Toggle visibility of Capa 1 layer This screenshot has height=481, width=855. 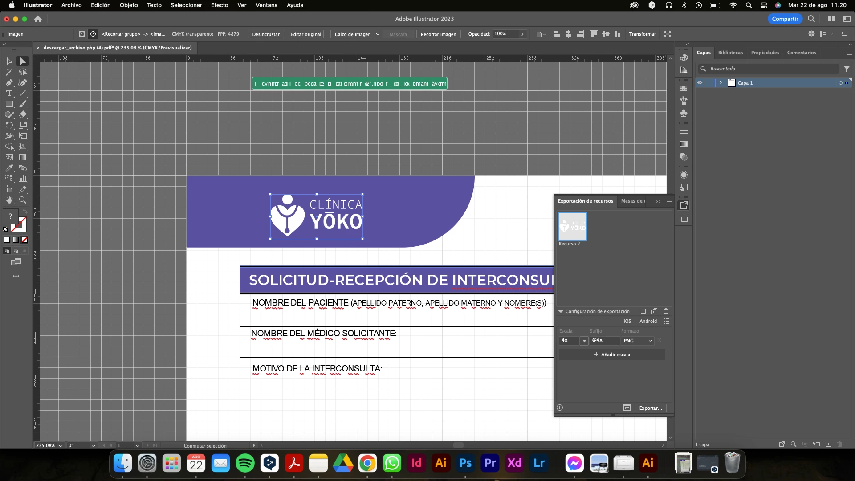700,83
